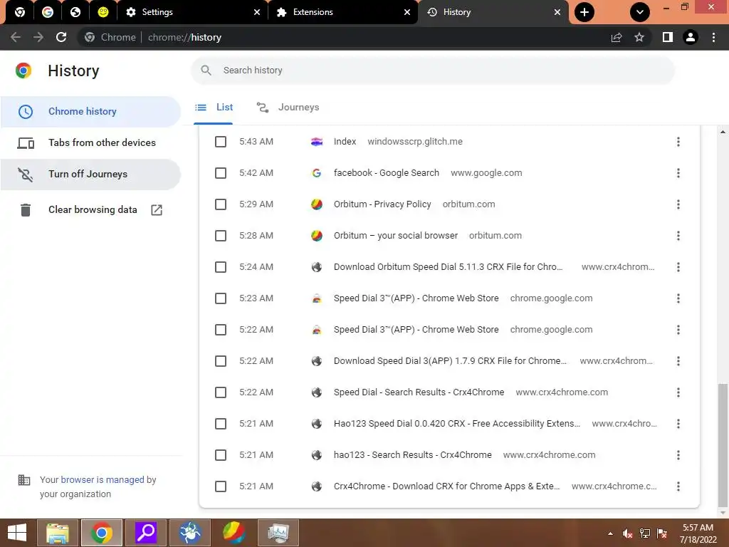Image resolution: width=729 pixels, height=547 pixels.
Task: Check the Download Orbitum Speed Dial 5.11.3 entry
Action: 221,267
